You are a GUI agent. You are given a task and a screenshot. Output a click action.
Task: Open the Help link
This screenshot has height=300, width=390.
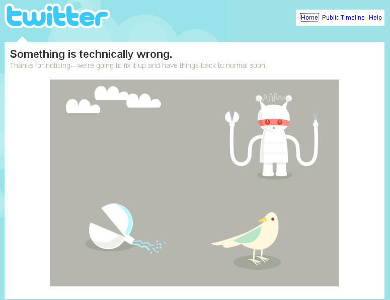tap(375, 18)
